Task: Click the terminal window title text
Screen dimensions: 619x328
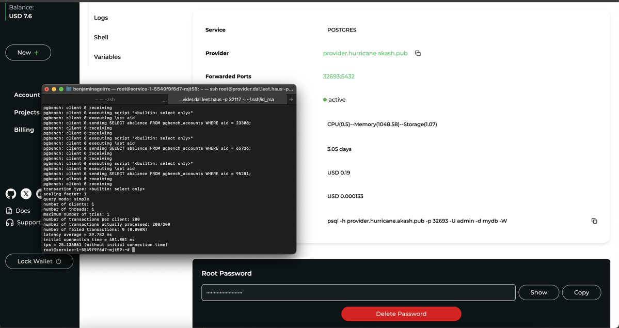Action: (x=183, y=89)
